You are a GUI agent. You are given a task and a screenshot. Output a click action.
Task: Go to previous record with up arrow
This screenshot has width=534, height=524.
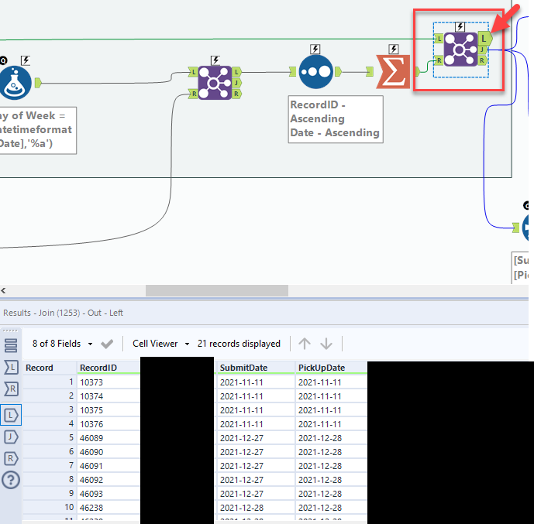coord(305,344)
